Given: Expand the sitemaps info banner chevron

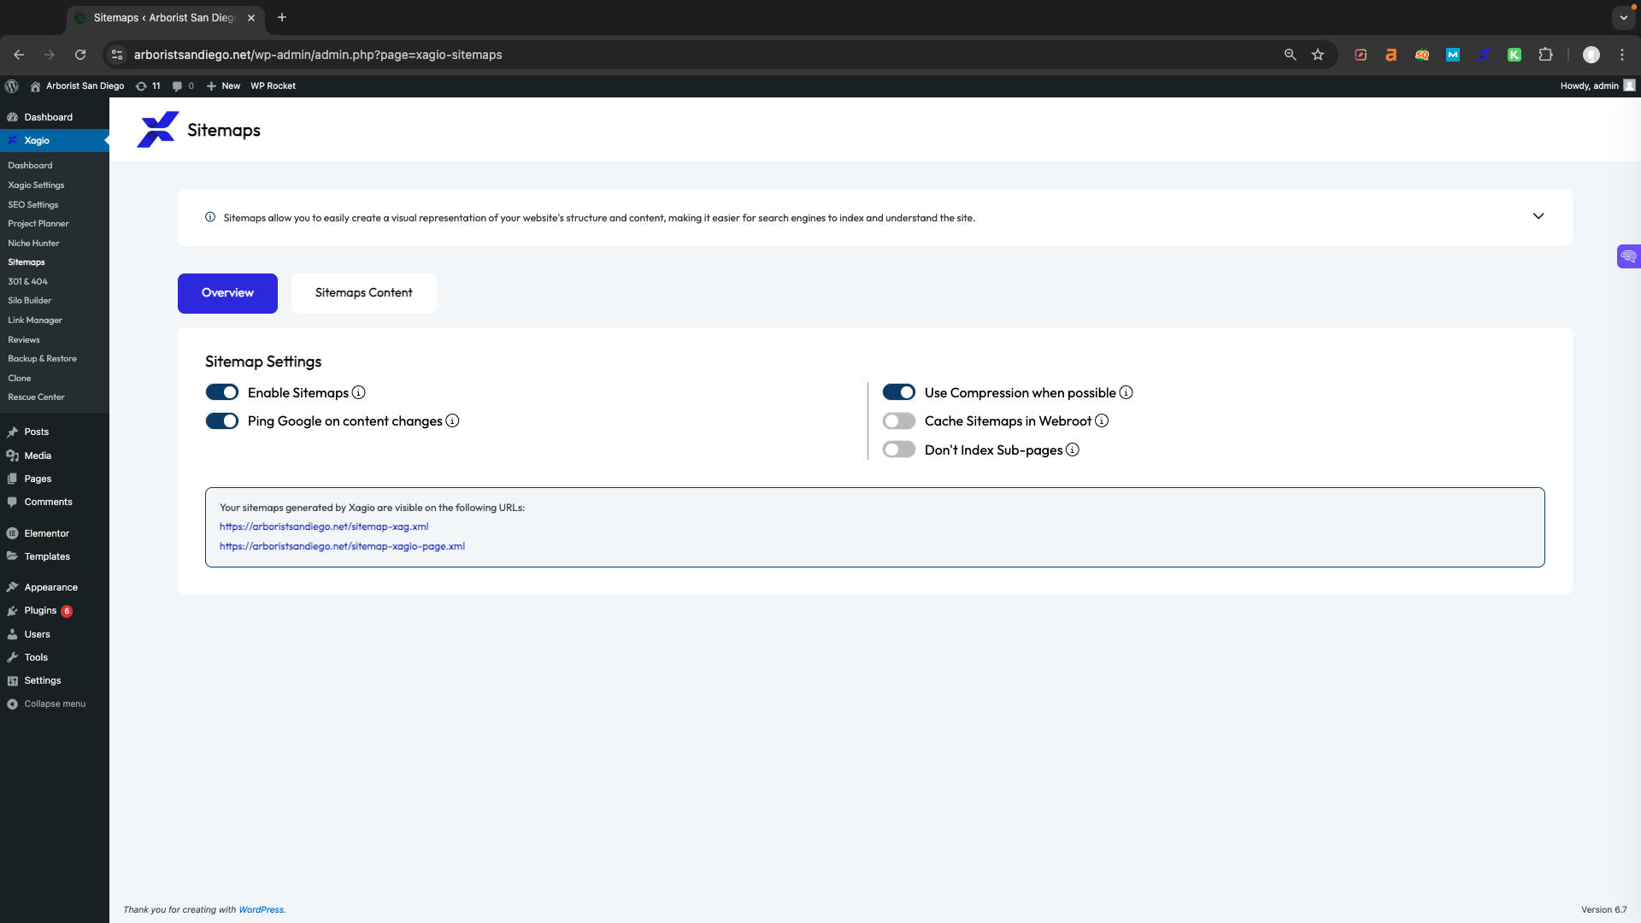Looking at the screenshot, I should coord(1538,217).
